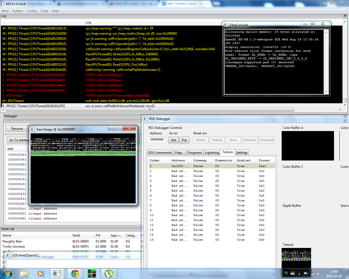Viewport: 349px width, 279px height.
Task: Open Windows Explorer from taskbar
Action: (24, 274)
